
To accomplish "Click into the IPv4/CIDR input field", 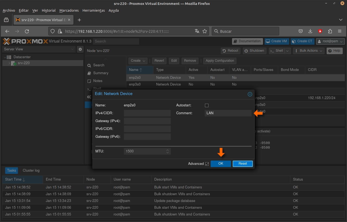I will coord(147,113).
